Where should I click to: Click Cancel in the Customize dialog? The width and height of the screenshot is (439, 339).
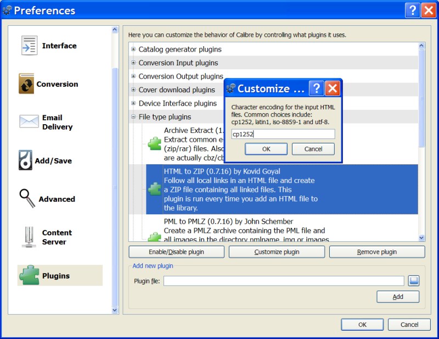click(313, 149)
